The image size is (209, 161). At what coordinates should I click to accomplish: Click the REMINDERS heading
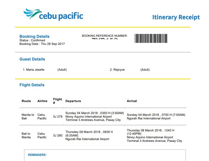pyautogui.click(x=37, y=155)
